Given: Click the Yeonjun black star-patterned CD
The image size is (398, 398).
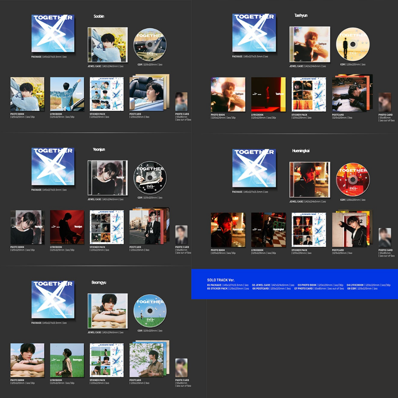Looking at the screenshot, I should [x=150, y=178].
